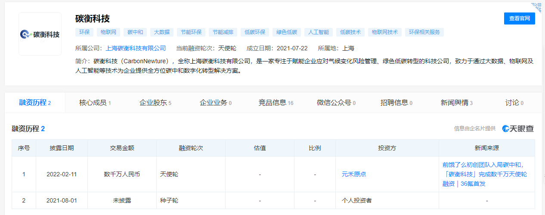Click the 天使轮 cell in table
Screen dimensions: 545x215
click(191, 175)
